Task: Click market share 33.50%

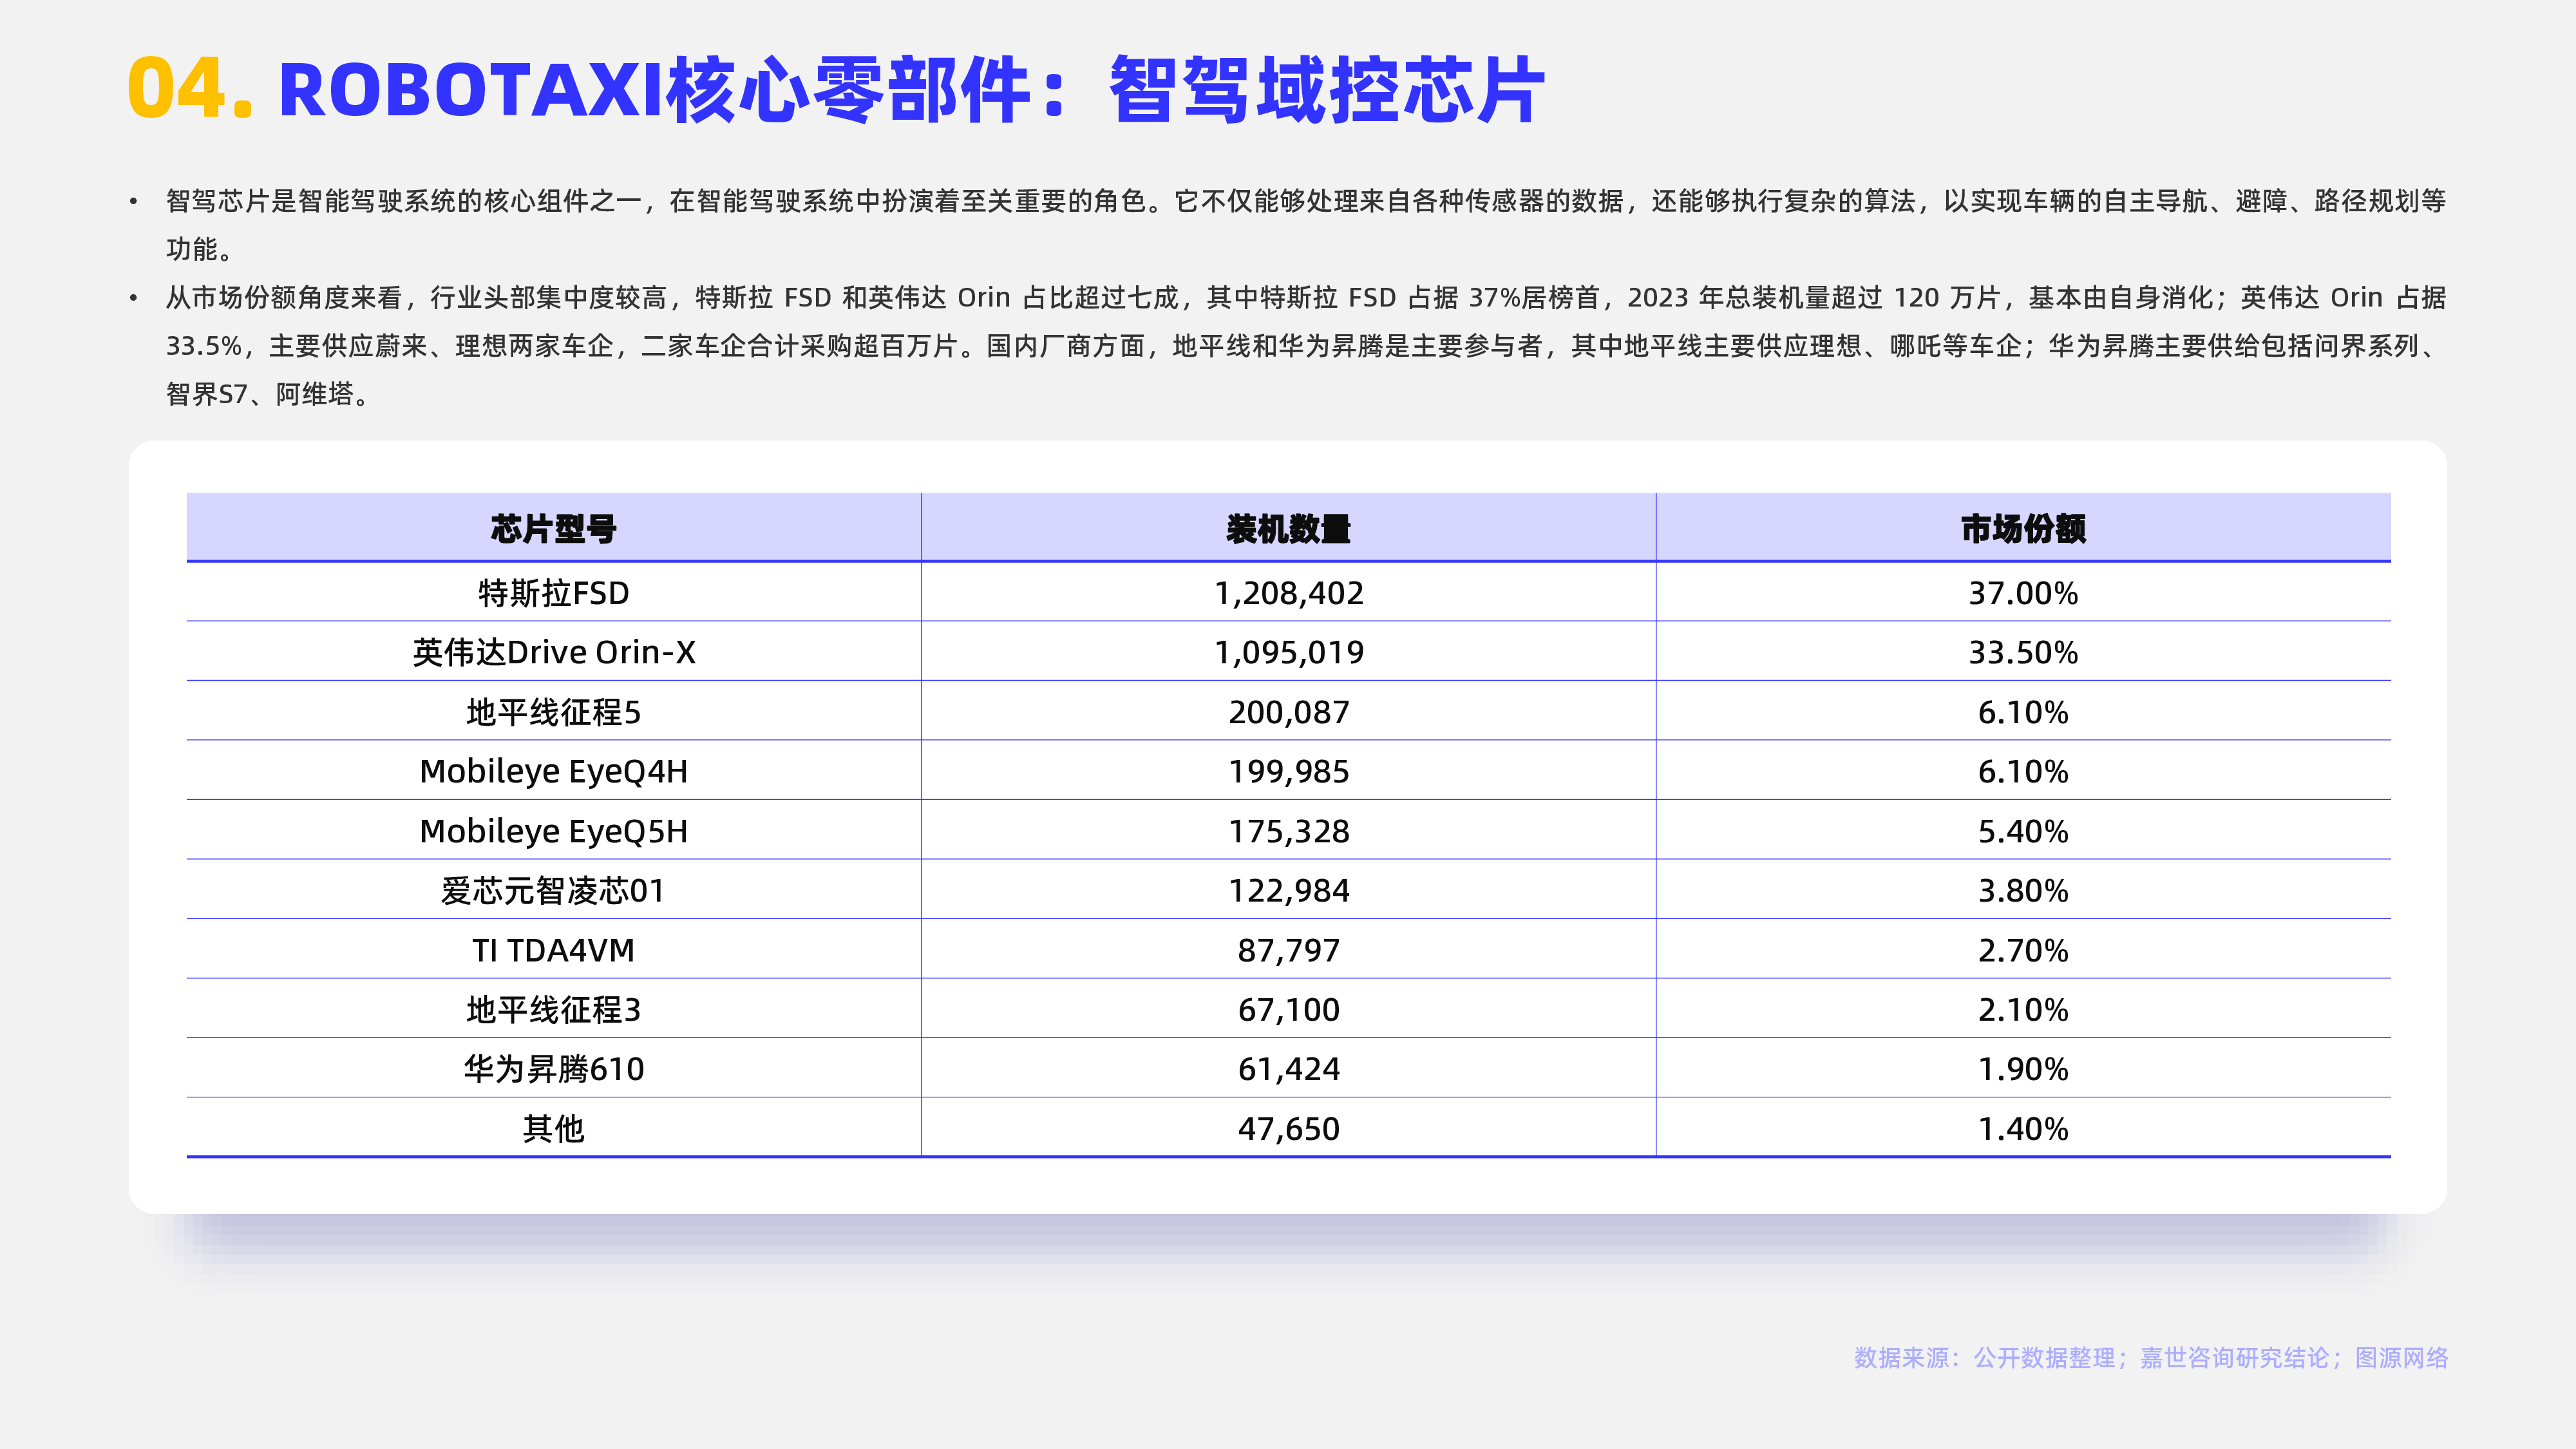Action: (x=2023, y=652)
